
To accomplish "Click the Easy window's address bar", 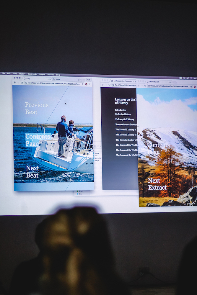I will [x=54, y=83].
